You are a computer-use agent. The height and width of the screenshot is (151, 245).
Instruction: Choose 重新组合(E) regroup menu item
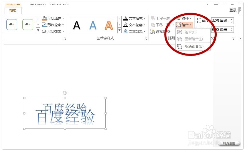[x=193, y=39]
